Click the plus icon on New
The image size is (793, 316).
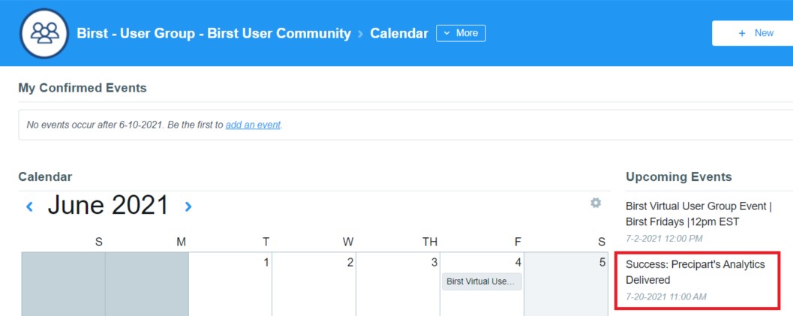(x=742, y=33)
